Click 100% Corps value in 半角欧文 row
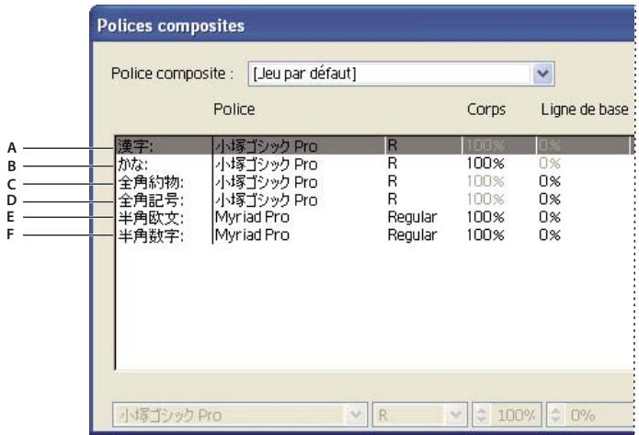The width and height of the screenshot is (639, 435). tap(485, 217)
